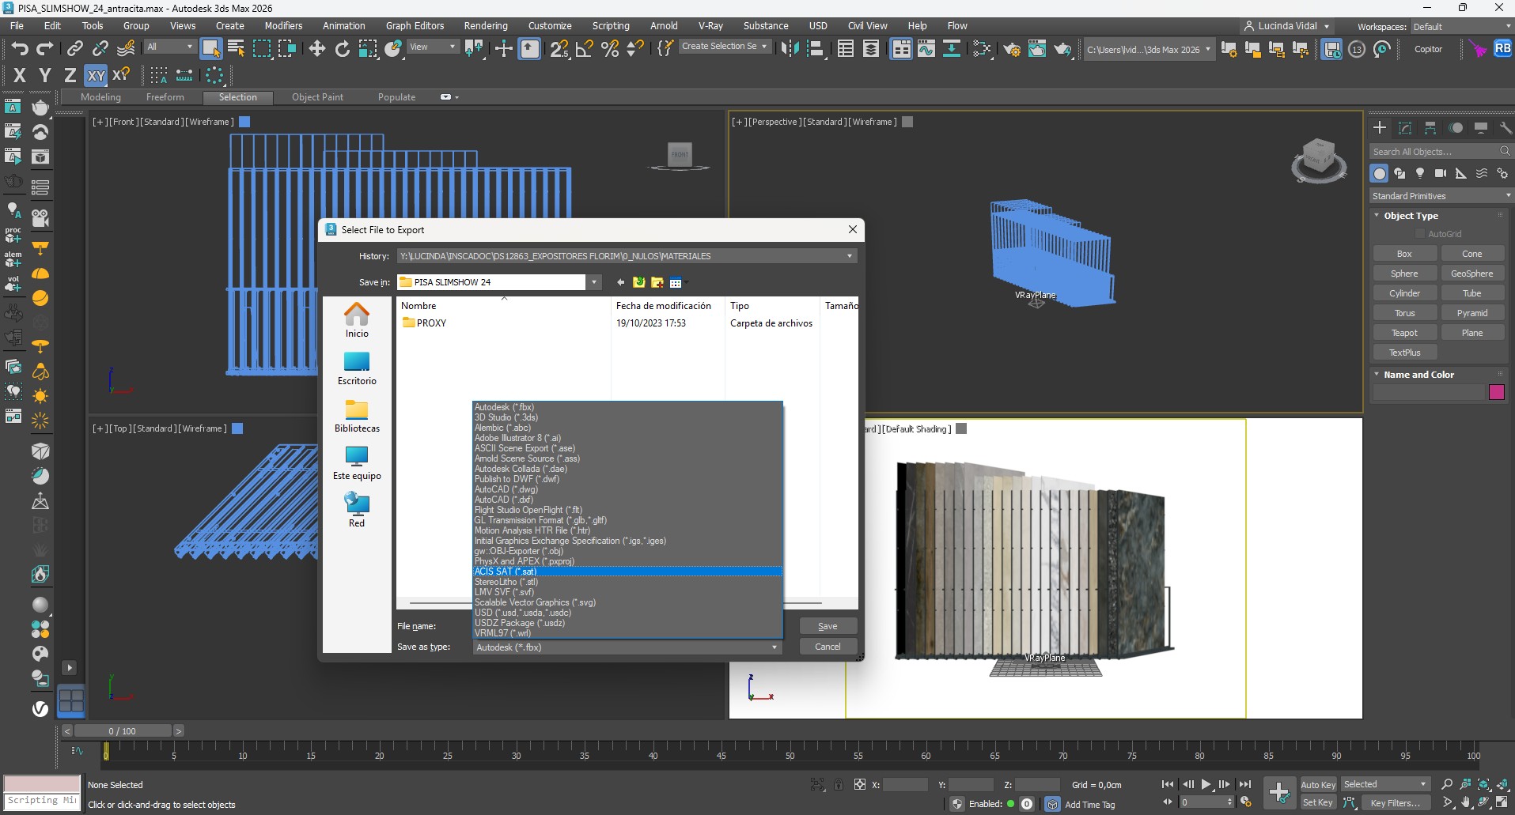Toggle XY plane constraint
1515x815 pixels.
(96, 75)
